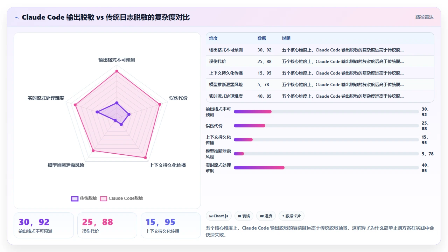The width and height of the screenshot is (448, 252).
Task: Click the pink radar point near 误伤代价
Action: pyautogui.click(x=160, y=104)
